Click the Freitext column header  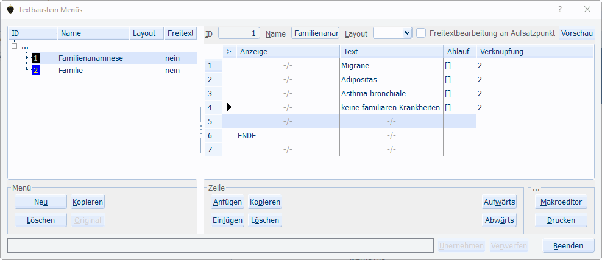(180, 33)
